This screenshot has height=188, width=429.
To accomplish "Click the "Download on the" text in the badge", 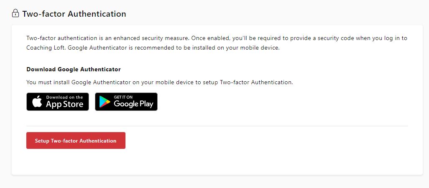I will [x=64, y=97].
